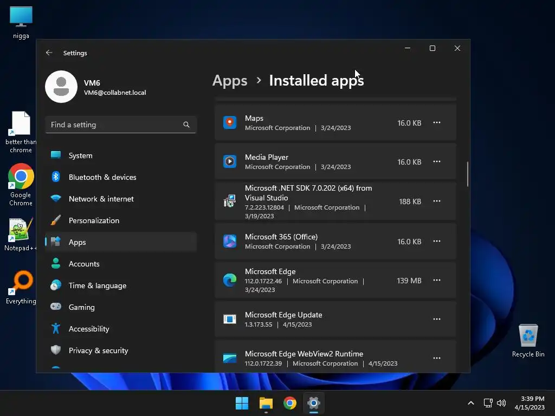Show hidden tray icons chevron
Screen dimensions: 555x416
click(x=471, y=403)
